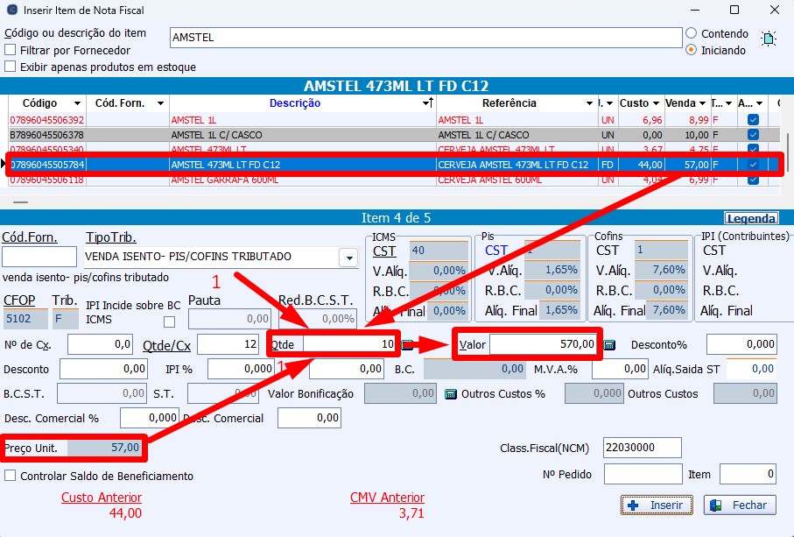Click the calculator icon beside Qtde field
The height and width of the screenshot is (537, 794).
pos(408,344)
